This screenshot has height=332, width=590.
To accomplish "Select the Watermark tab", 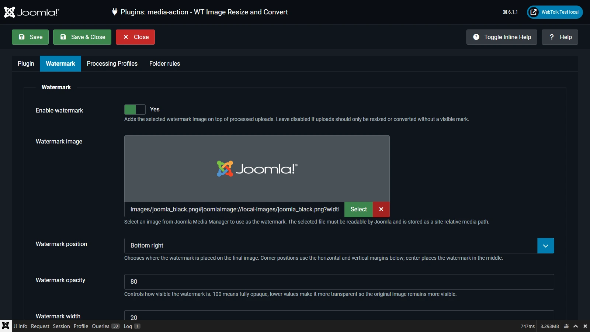I will tap(60, 63).
